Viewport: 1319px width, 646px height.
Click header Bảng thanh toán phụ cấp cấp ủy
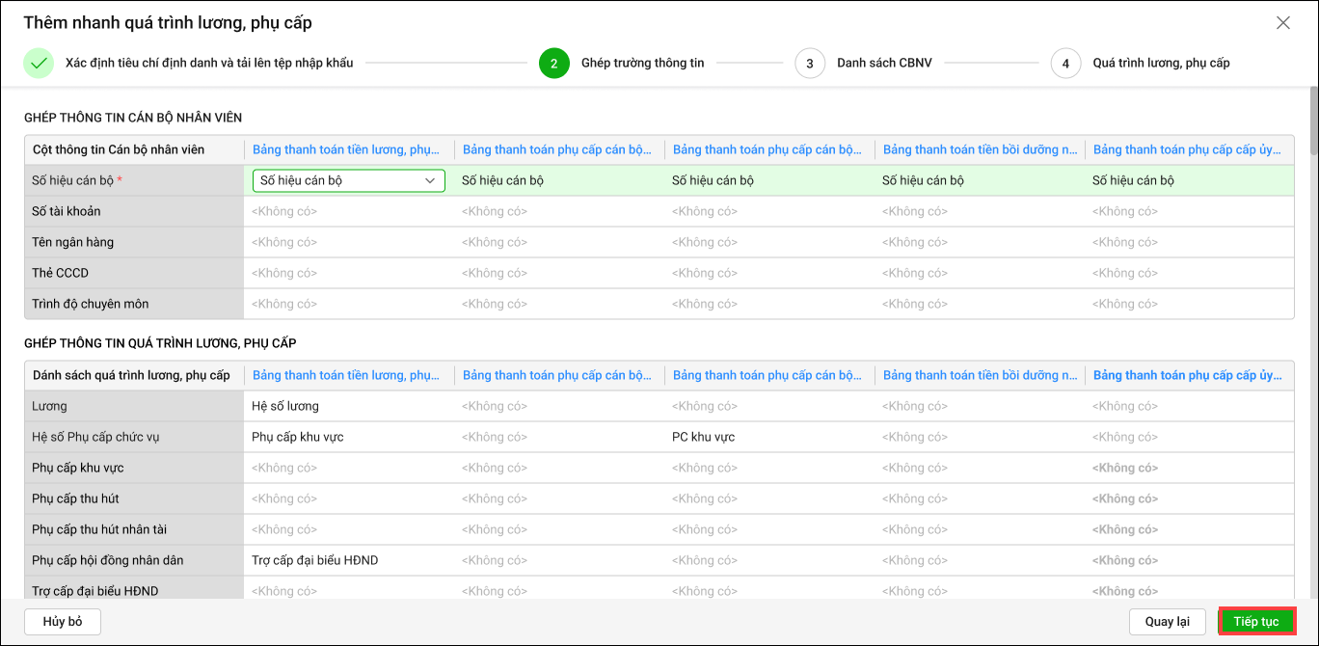(x=1188, y=149)
